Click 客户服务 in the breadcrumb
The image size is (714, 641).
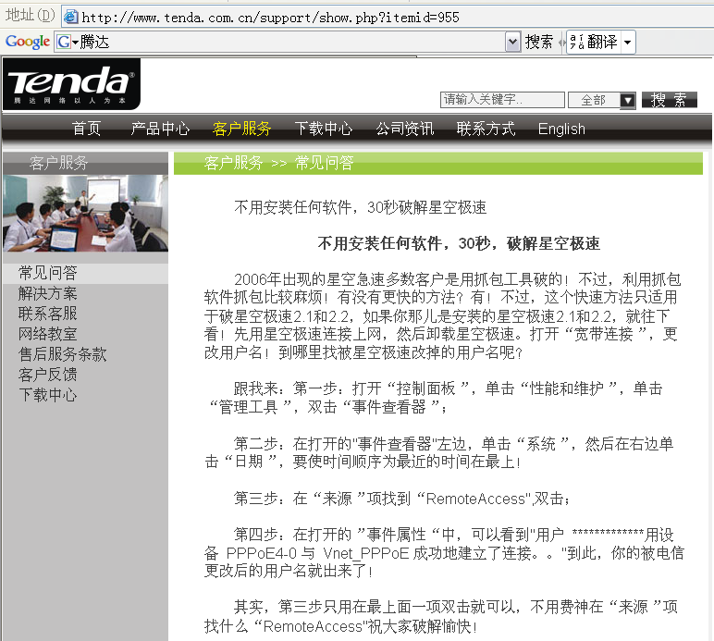pos(234,163)
